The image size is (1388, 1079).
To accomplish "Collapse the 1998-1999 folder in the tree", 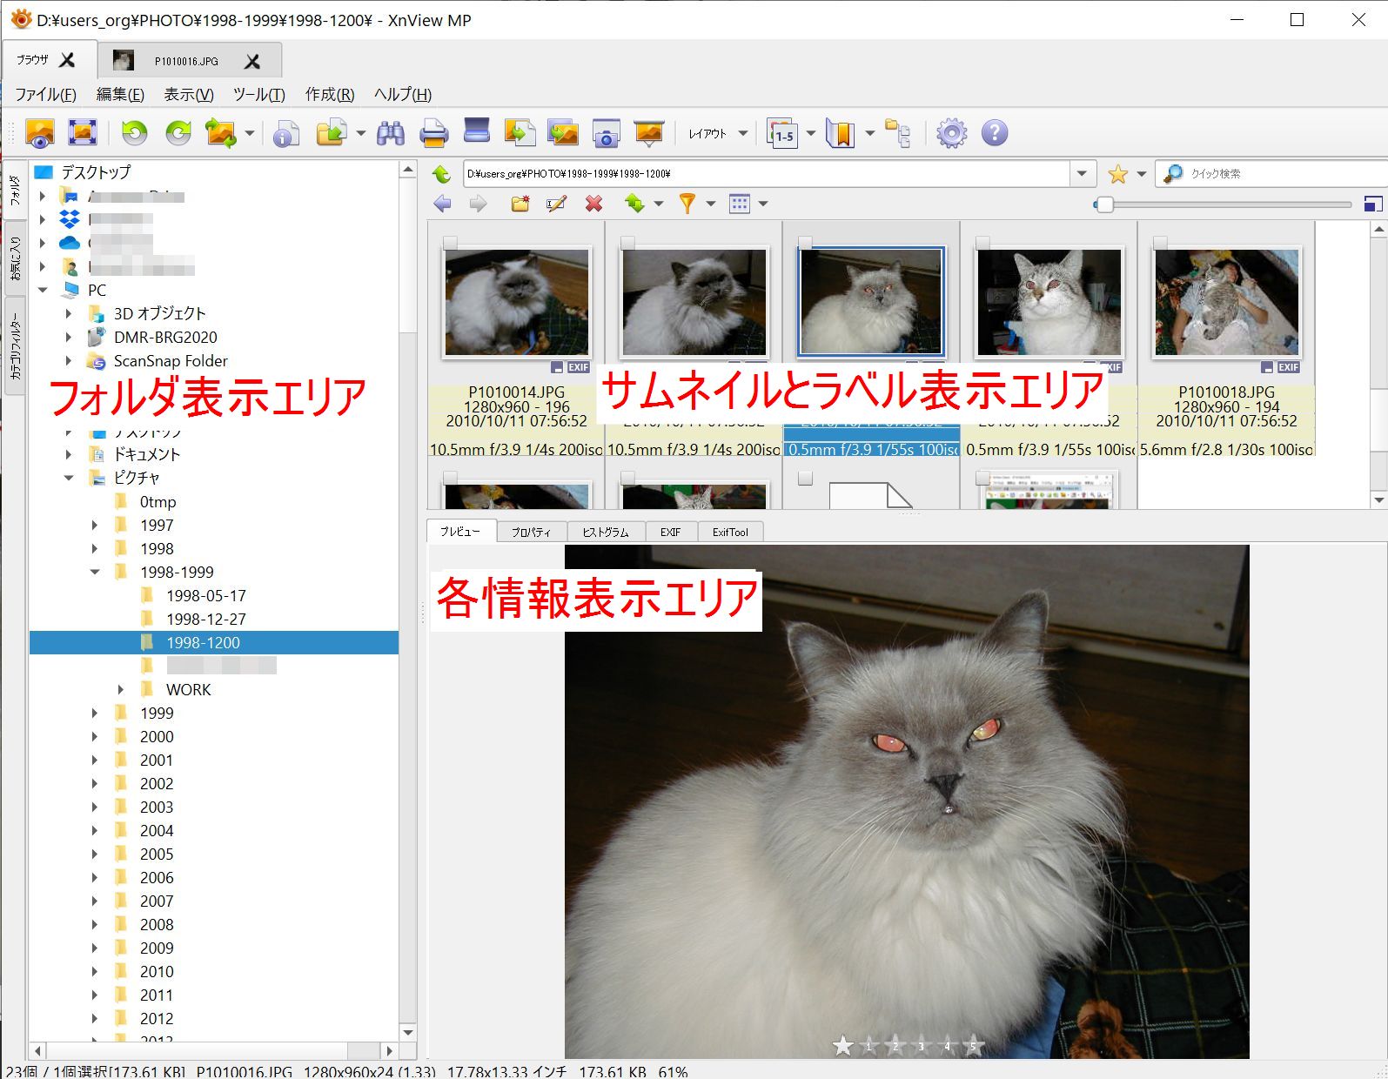I will [x=96, y=572].
